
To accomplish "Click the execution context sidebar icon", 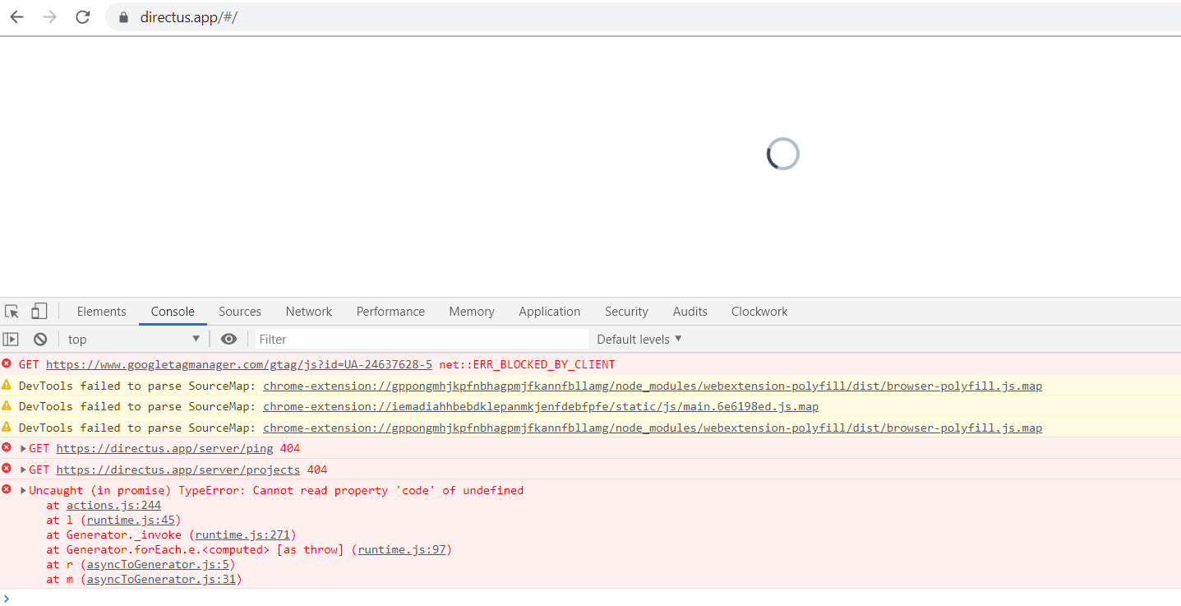I will 12,339.
